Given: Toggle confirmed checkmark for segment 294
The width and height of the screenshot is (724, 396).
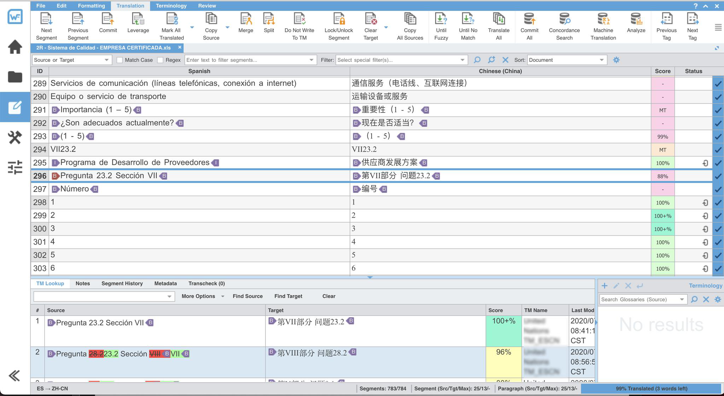Looking at the screenshot, I should tap(718, 150).
